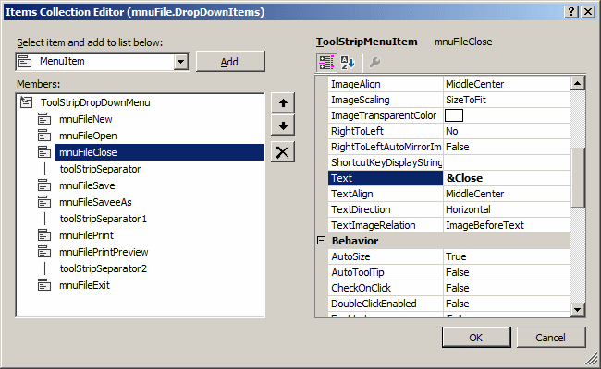Viewport: 601px width, 369px height.
Task: Select mnuFileSaveeAs in Members list
Action: [x=95, y=202]
